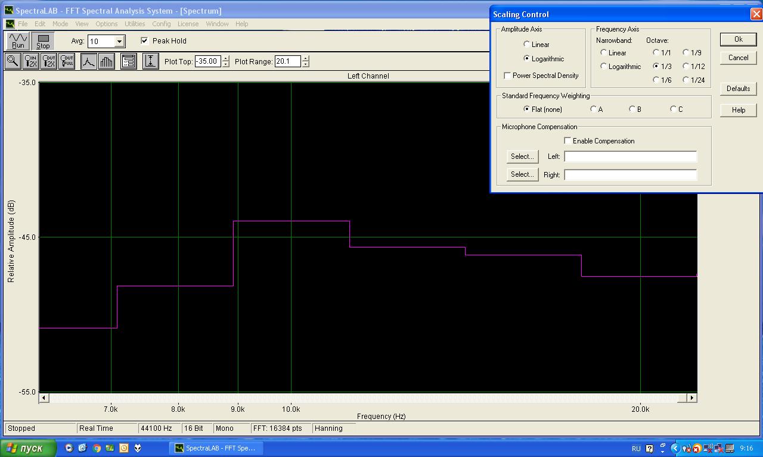Open the Avg dropdown list
Screen dimensions: 763x457
(x=119, y=42)
